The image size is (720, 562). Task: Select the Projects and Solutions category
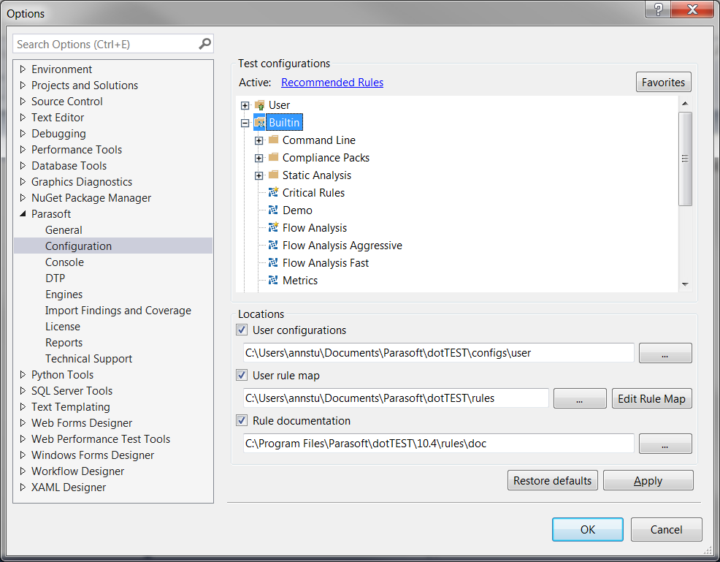[85, 85]
